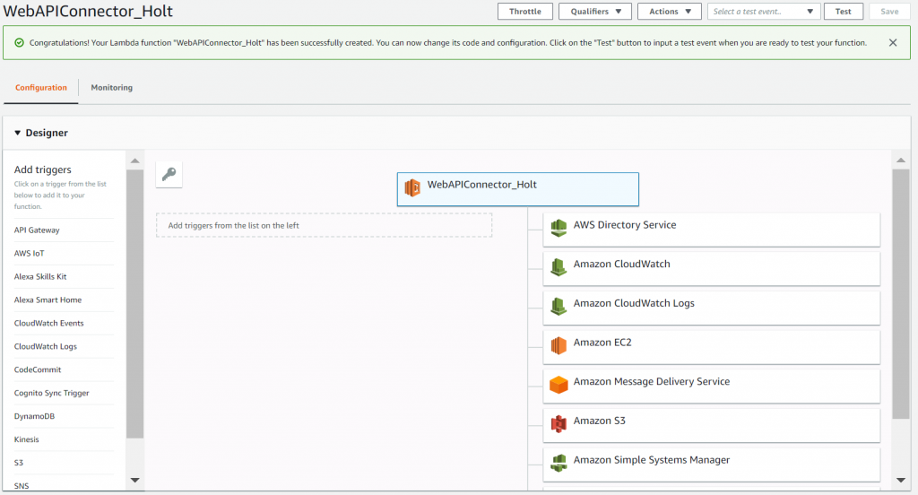Collapse the Designer section
The image size is (918, 495).
18,133
